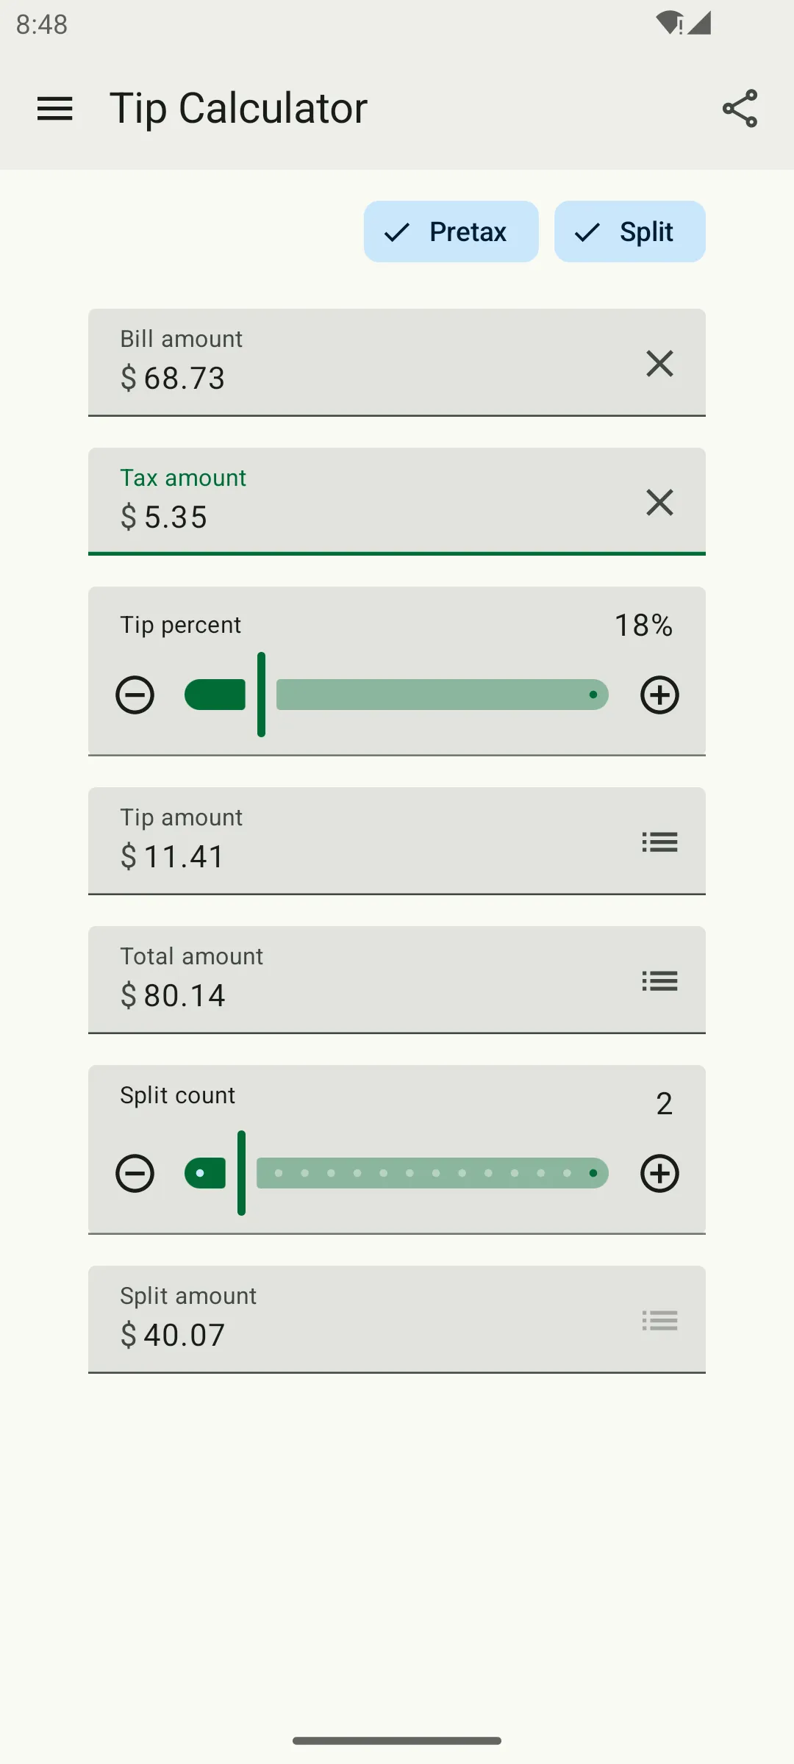Screen dimensions: 794x1764
Task: Open Split amount options list icon
Action: [659, 1320]
